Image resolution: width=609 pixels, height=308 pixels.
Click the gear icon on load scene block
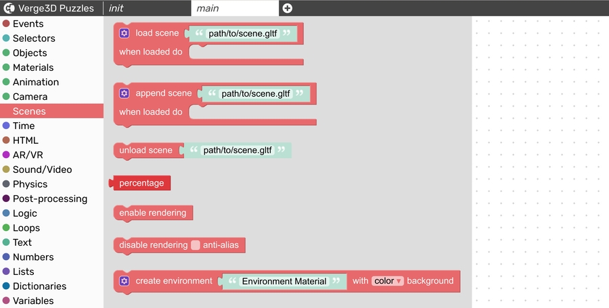coord(124,33)
